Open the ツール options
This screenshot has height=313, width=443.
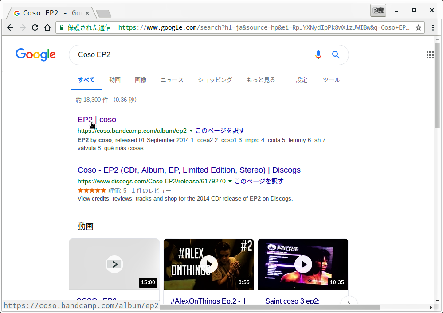(331, 80)
